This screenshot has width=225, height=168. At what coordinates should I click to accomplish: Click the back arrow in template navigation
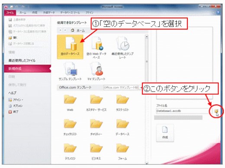click(x=61, y=30)
